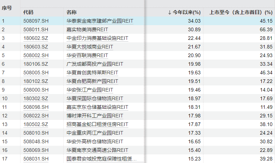Open 华夏首创奥特莱斯REIT link
Image resolution: width=275 pixels, height=163 pixels.
click(x=92, y=73)
